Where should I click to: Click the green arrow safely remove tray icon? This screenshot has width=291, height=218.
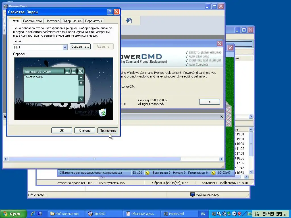pyautogui.click(x=229, y=214)
